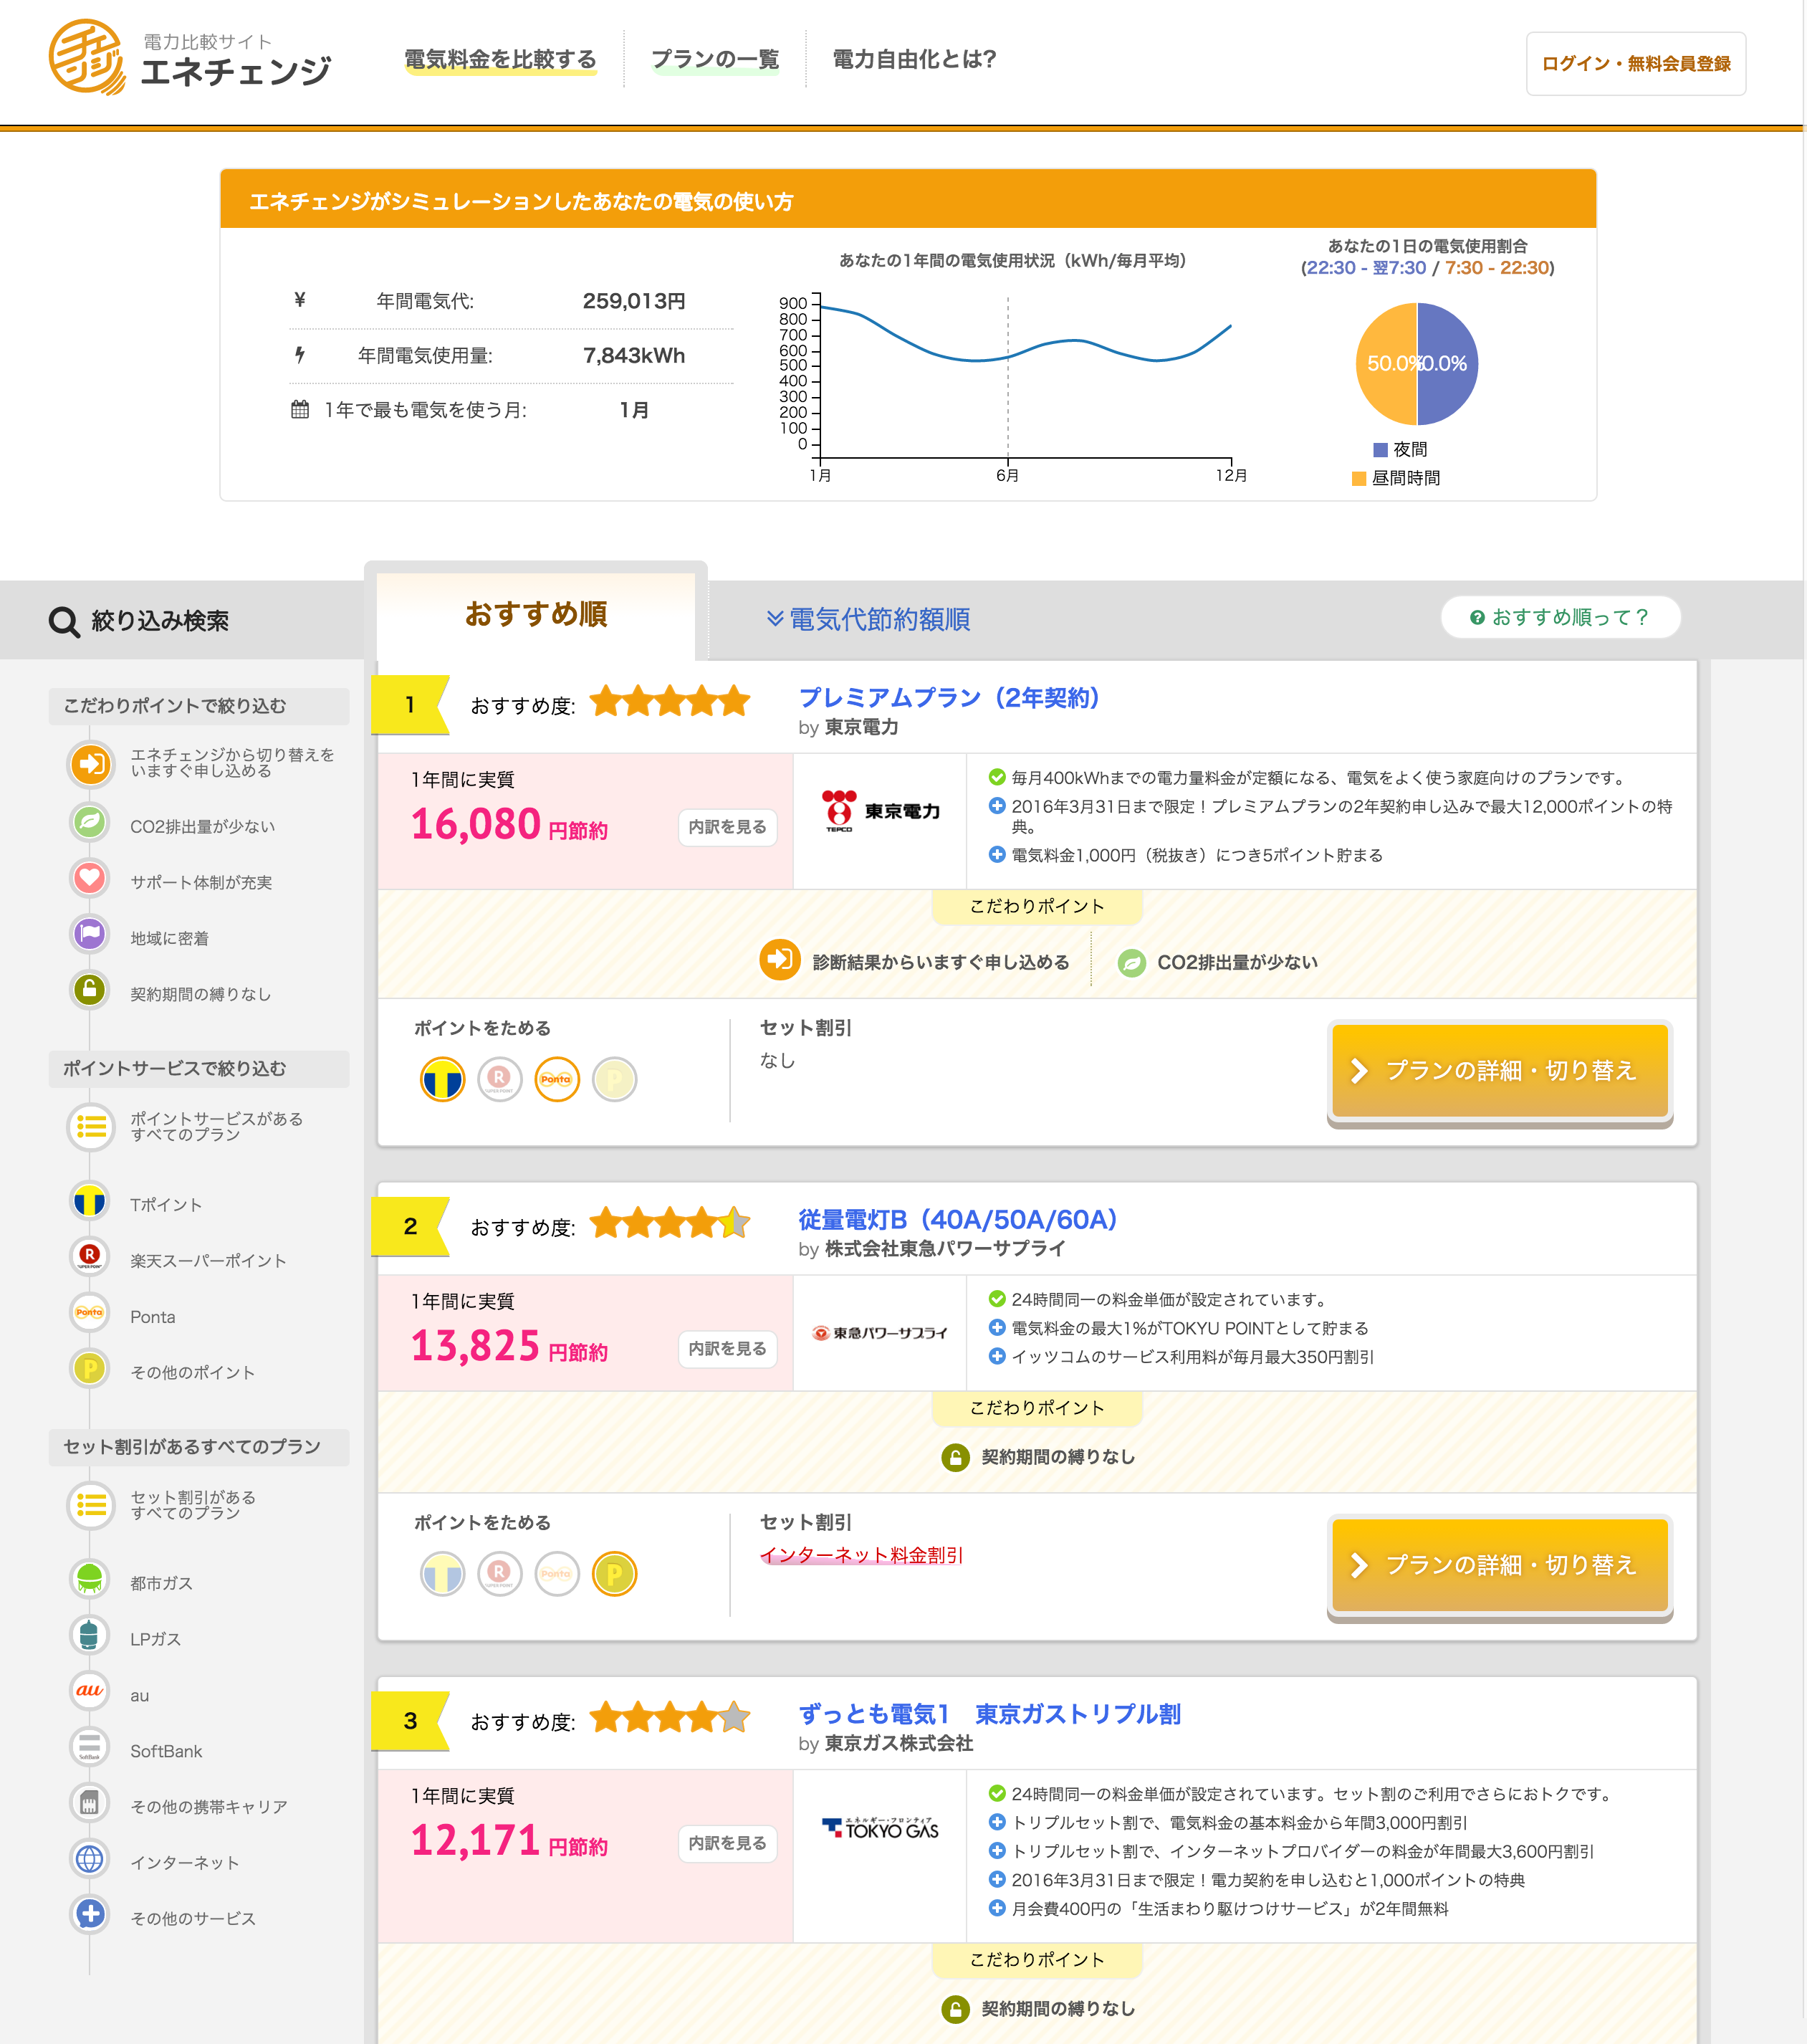Click the 東急パワーサプライ logo

coord(880,1333)
